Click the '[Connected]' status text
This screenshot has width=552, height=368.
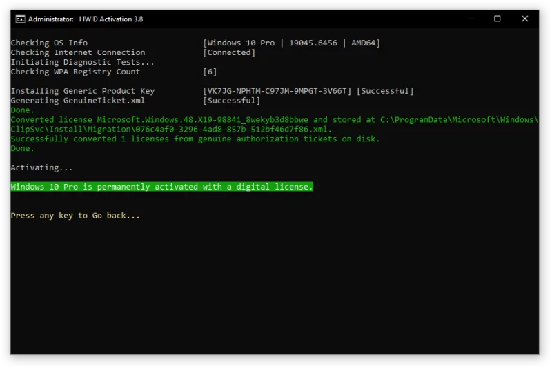coord(229,52)
